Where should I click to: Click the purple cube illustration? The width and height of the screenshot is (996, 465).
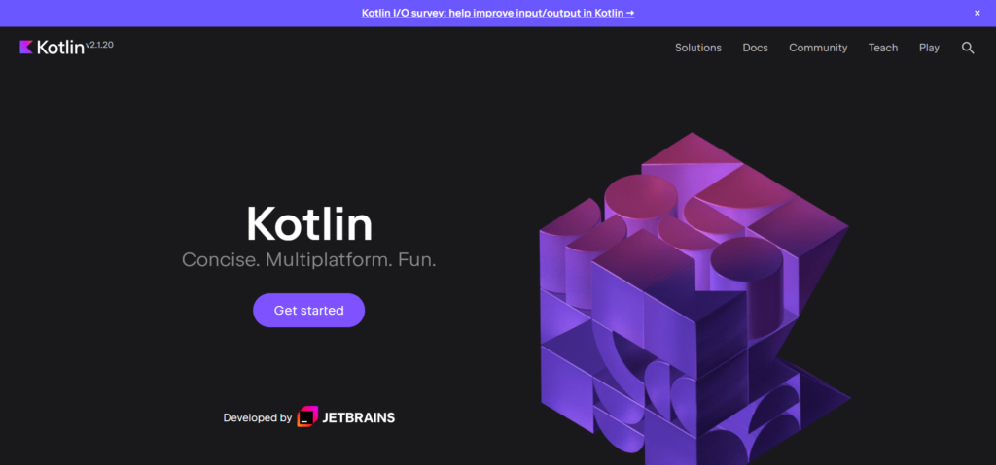[694, 298]
